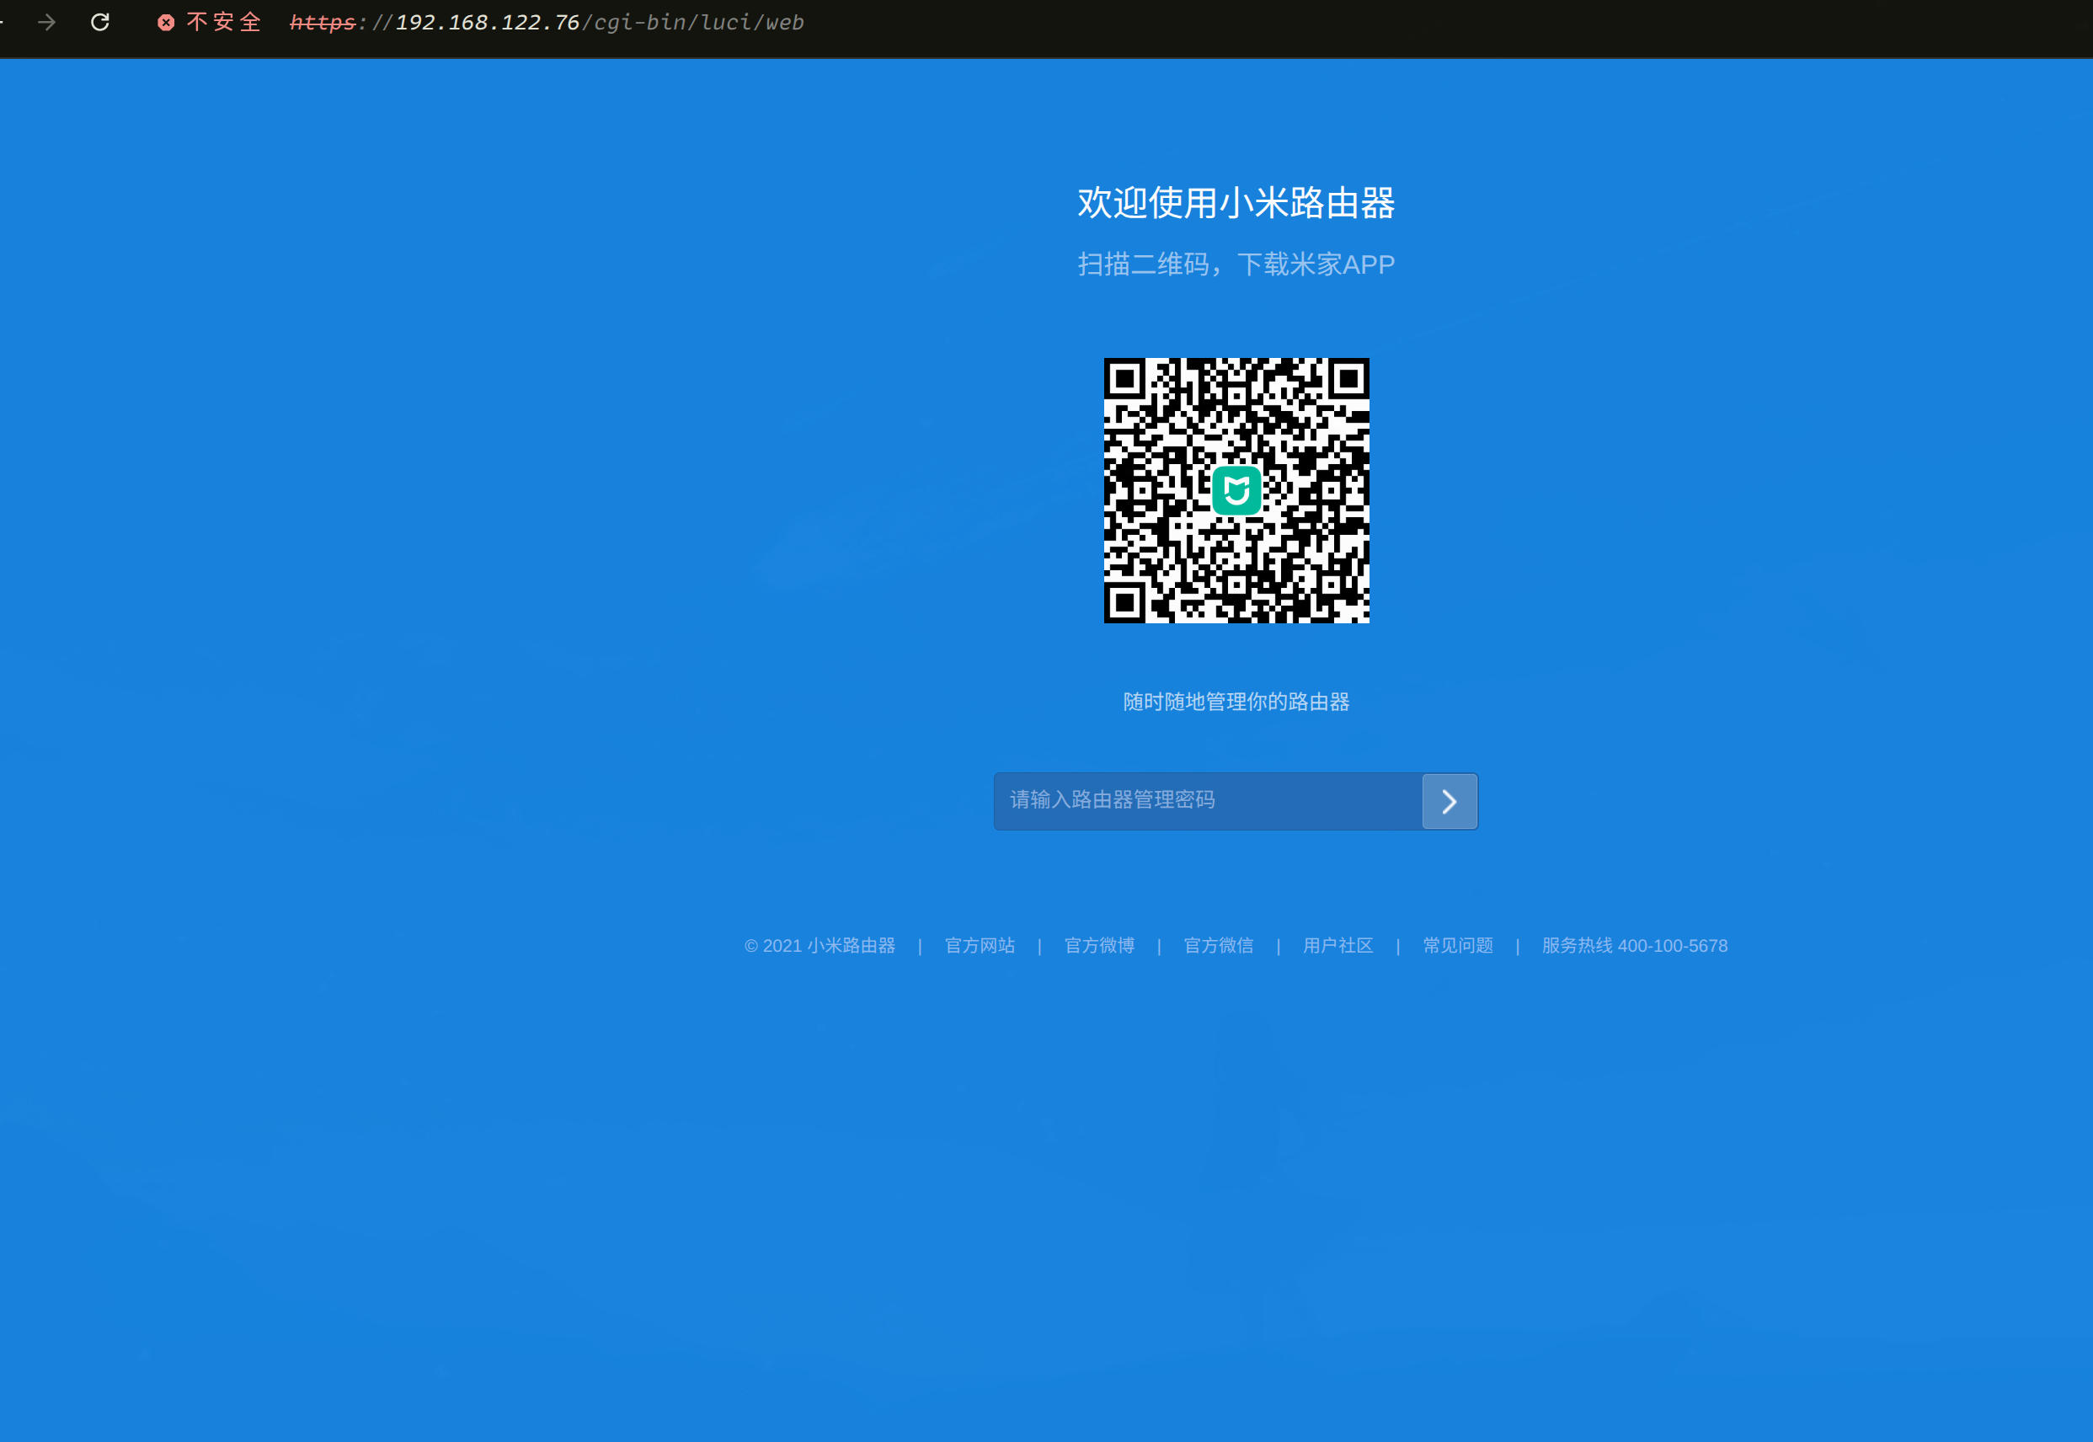Click the 欢迎使用小米路由器 heading
The image size is (2093, 1442).
(x=1236, y=203)
